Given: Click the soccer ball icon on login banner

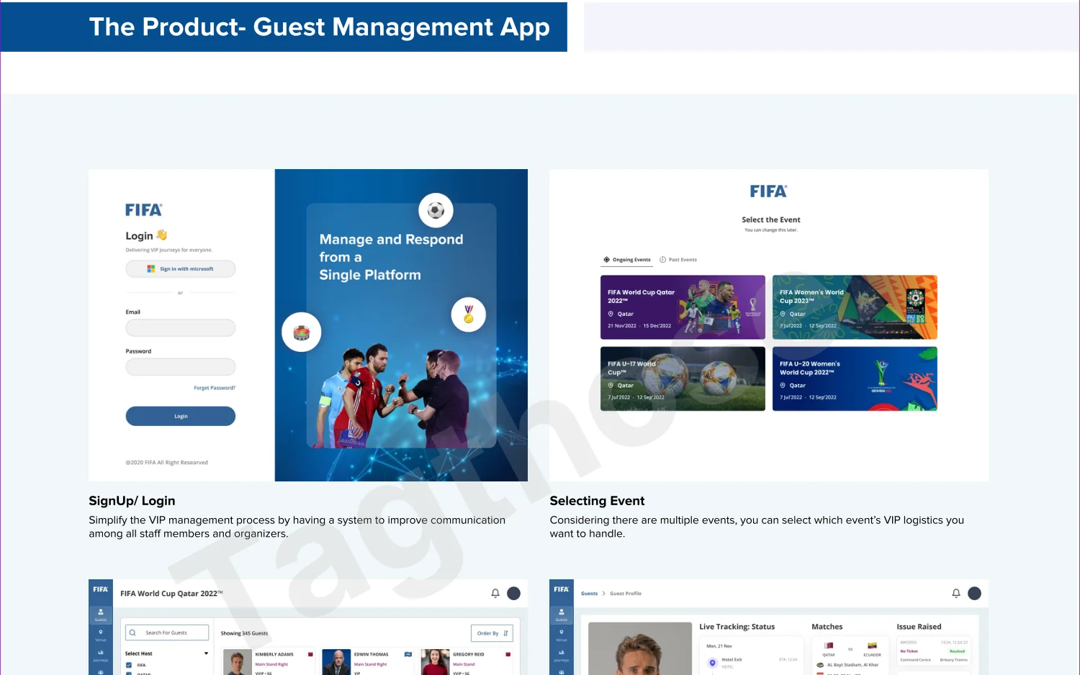Looking at the screenshot, I should (436, 210).
